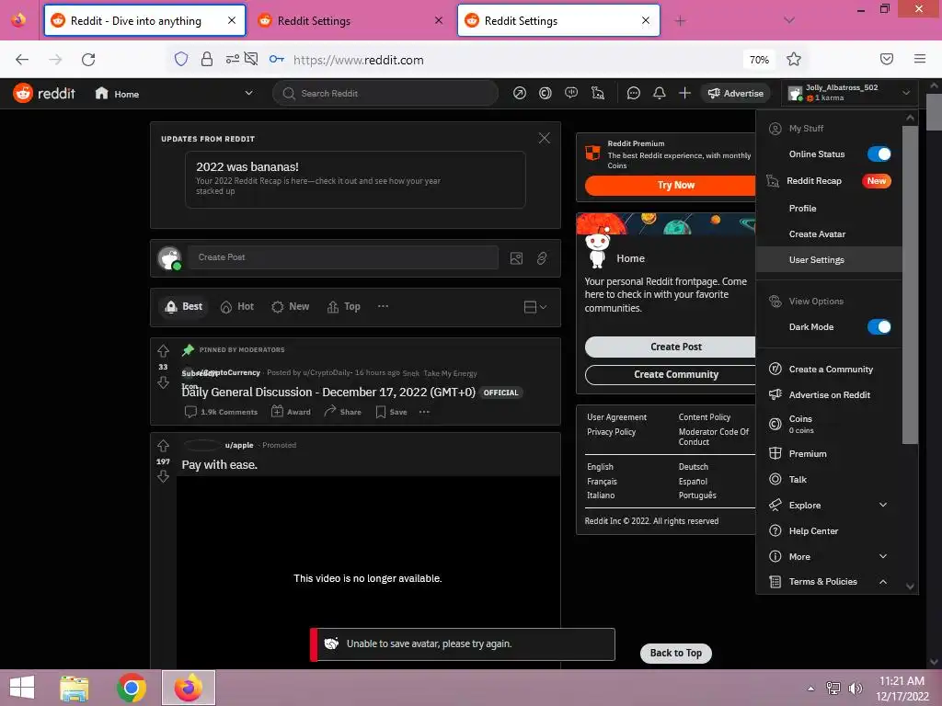Open the User Agreement link
Screen dimensions: 942x706
pyautogui.click(x=616, y=417)
